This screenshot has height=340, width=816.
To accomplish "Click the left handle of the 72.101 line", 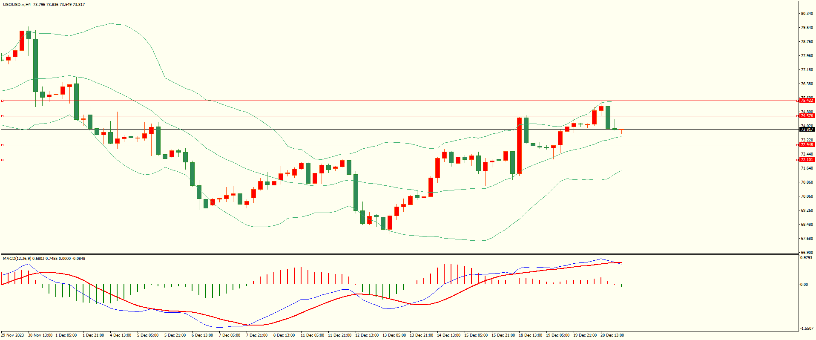I will tap(2, 160).
